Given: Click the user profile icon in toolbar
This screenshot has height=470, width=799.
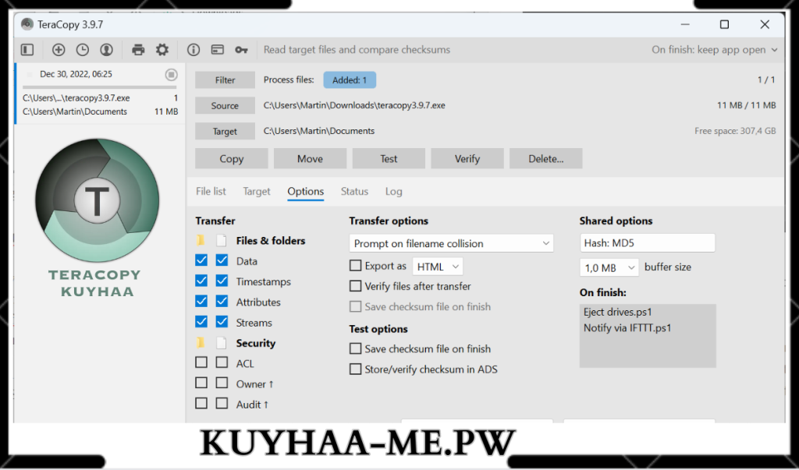Looking at the screenshot, I should point(106,49).
